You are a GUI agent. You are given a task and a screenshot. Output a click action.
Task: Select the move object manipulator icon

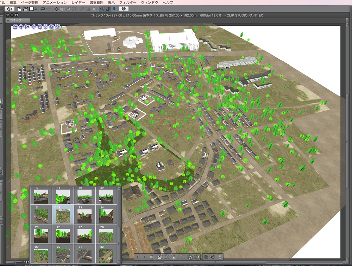coord(34,27)
